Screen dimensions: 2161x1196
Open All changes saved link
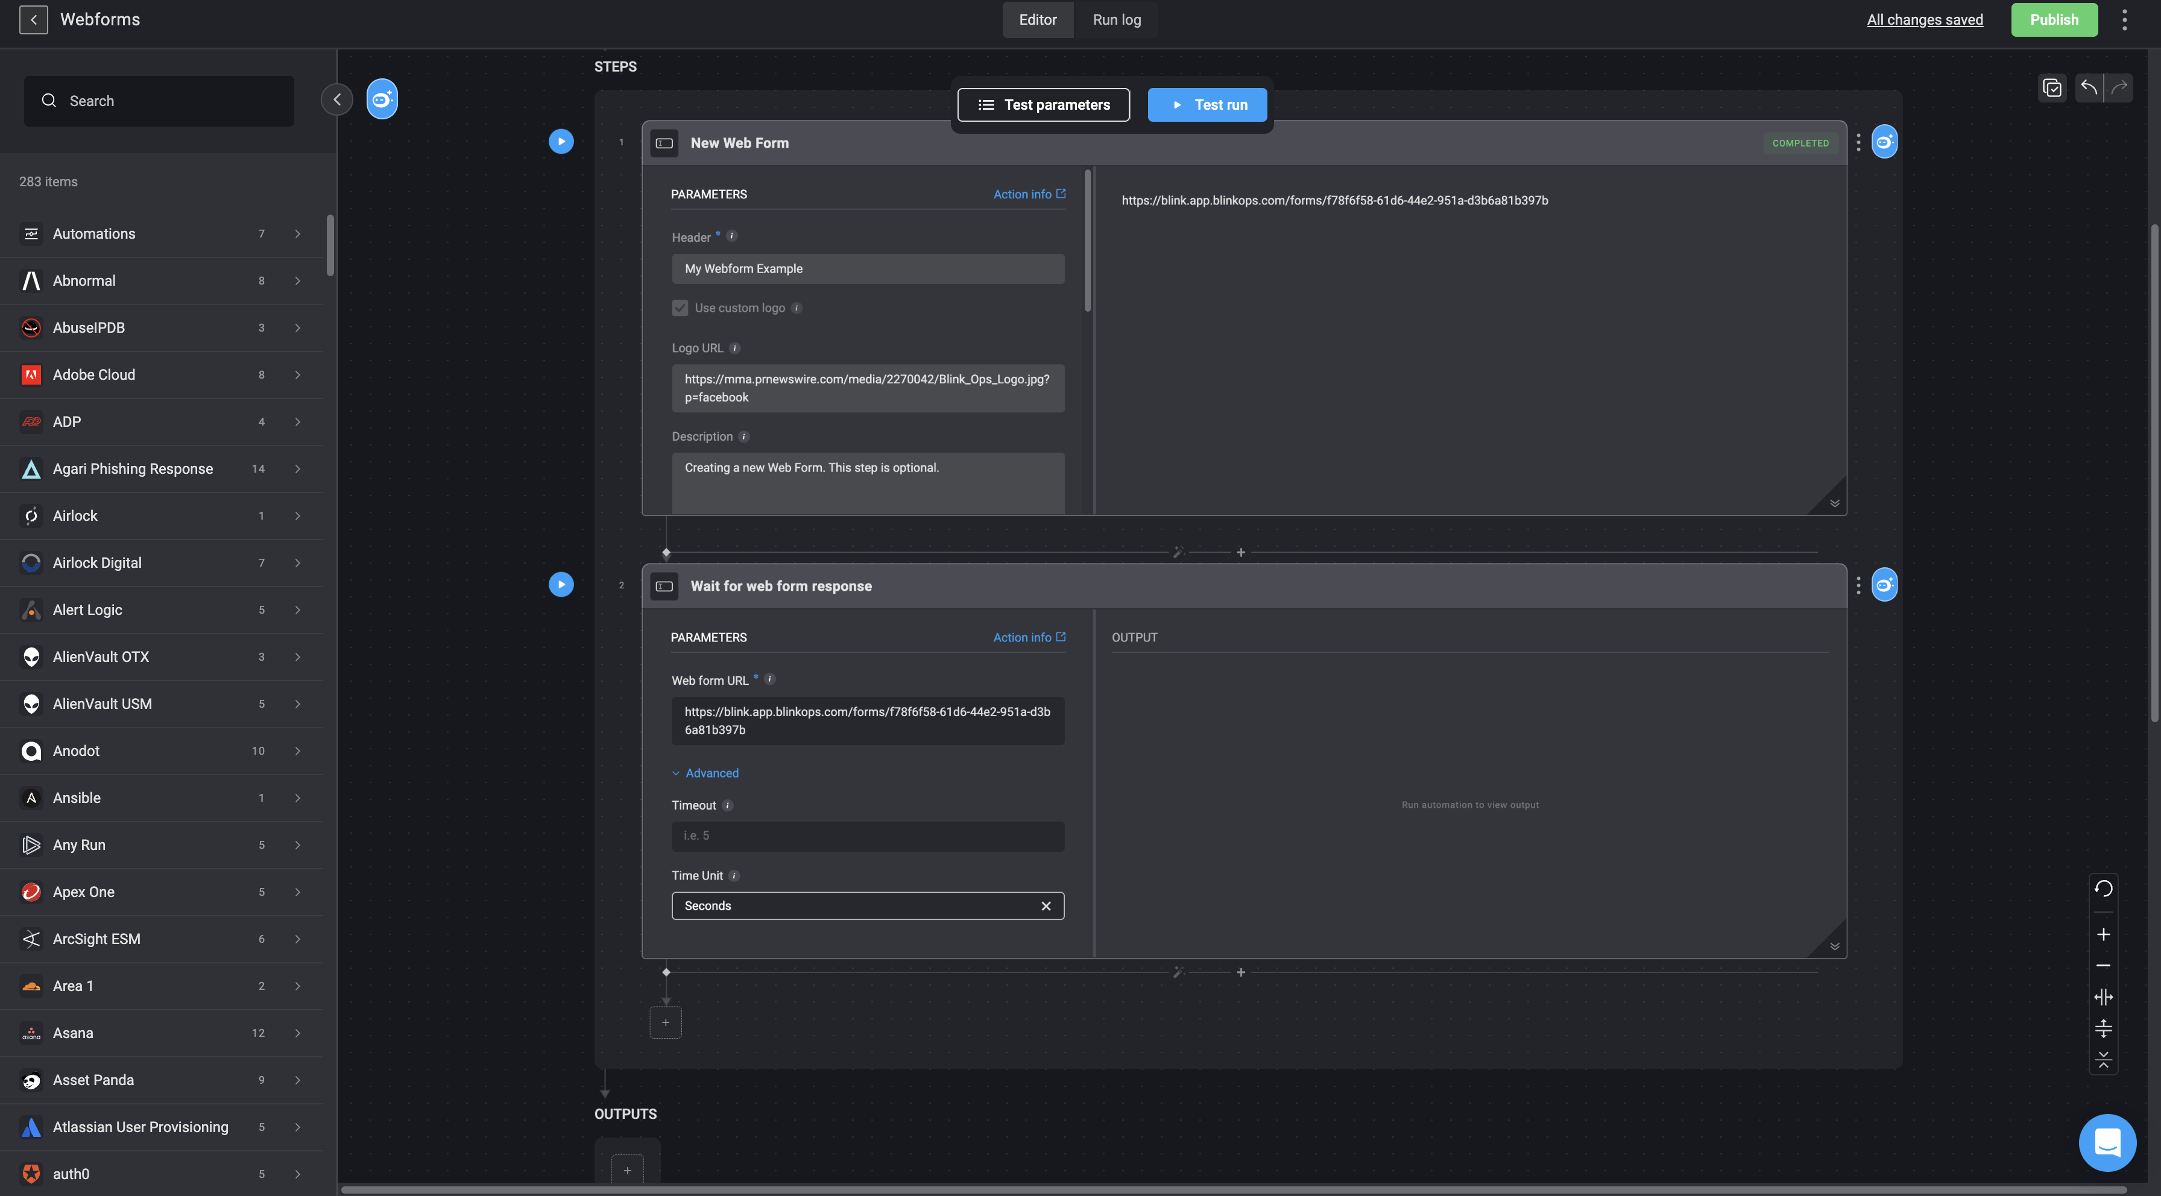tap(1925, 19)
